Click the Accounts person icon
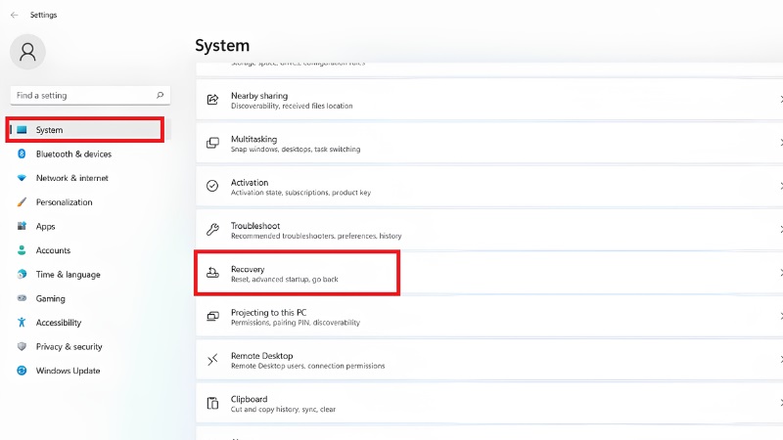This screenshot has width=783, height=440. click(22, 250)
